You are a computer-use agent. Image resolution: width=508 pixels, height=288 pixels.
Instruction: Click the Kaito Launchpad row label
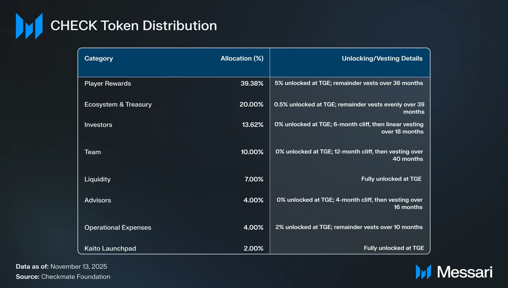pos(110,248)
